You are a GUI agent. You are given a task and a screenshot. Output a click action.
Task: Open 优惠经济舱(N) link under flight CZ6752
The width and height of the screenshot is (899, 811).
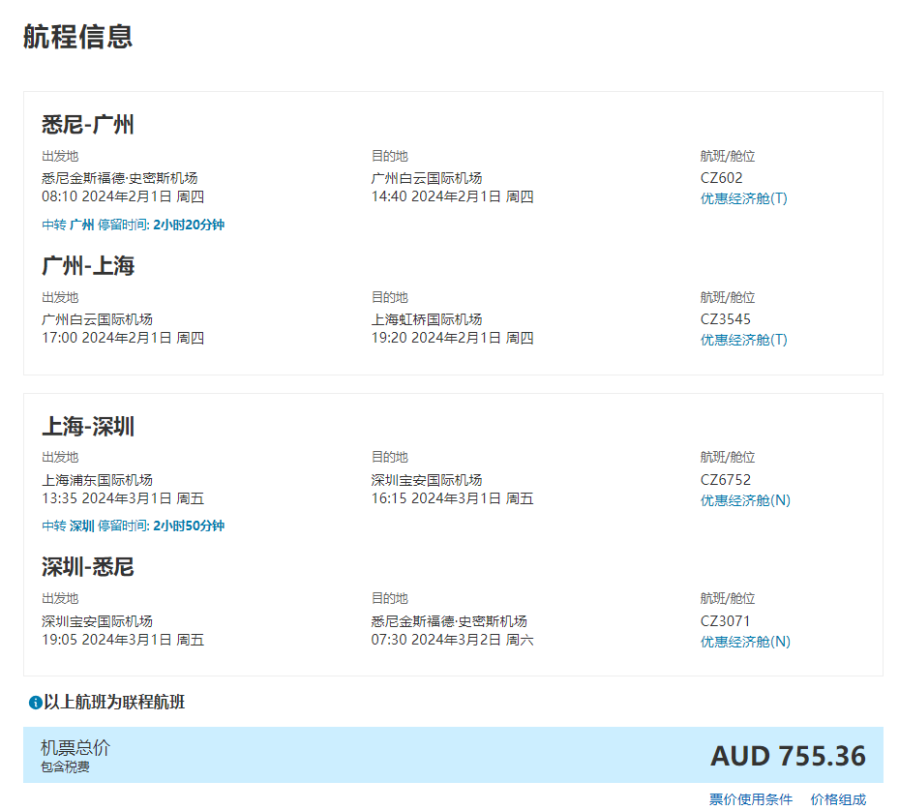click(x=745, y=500)
